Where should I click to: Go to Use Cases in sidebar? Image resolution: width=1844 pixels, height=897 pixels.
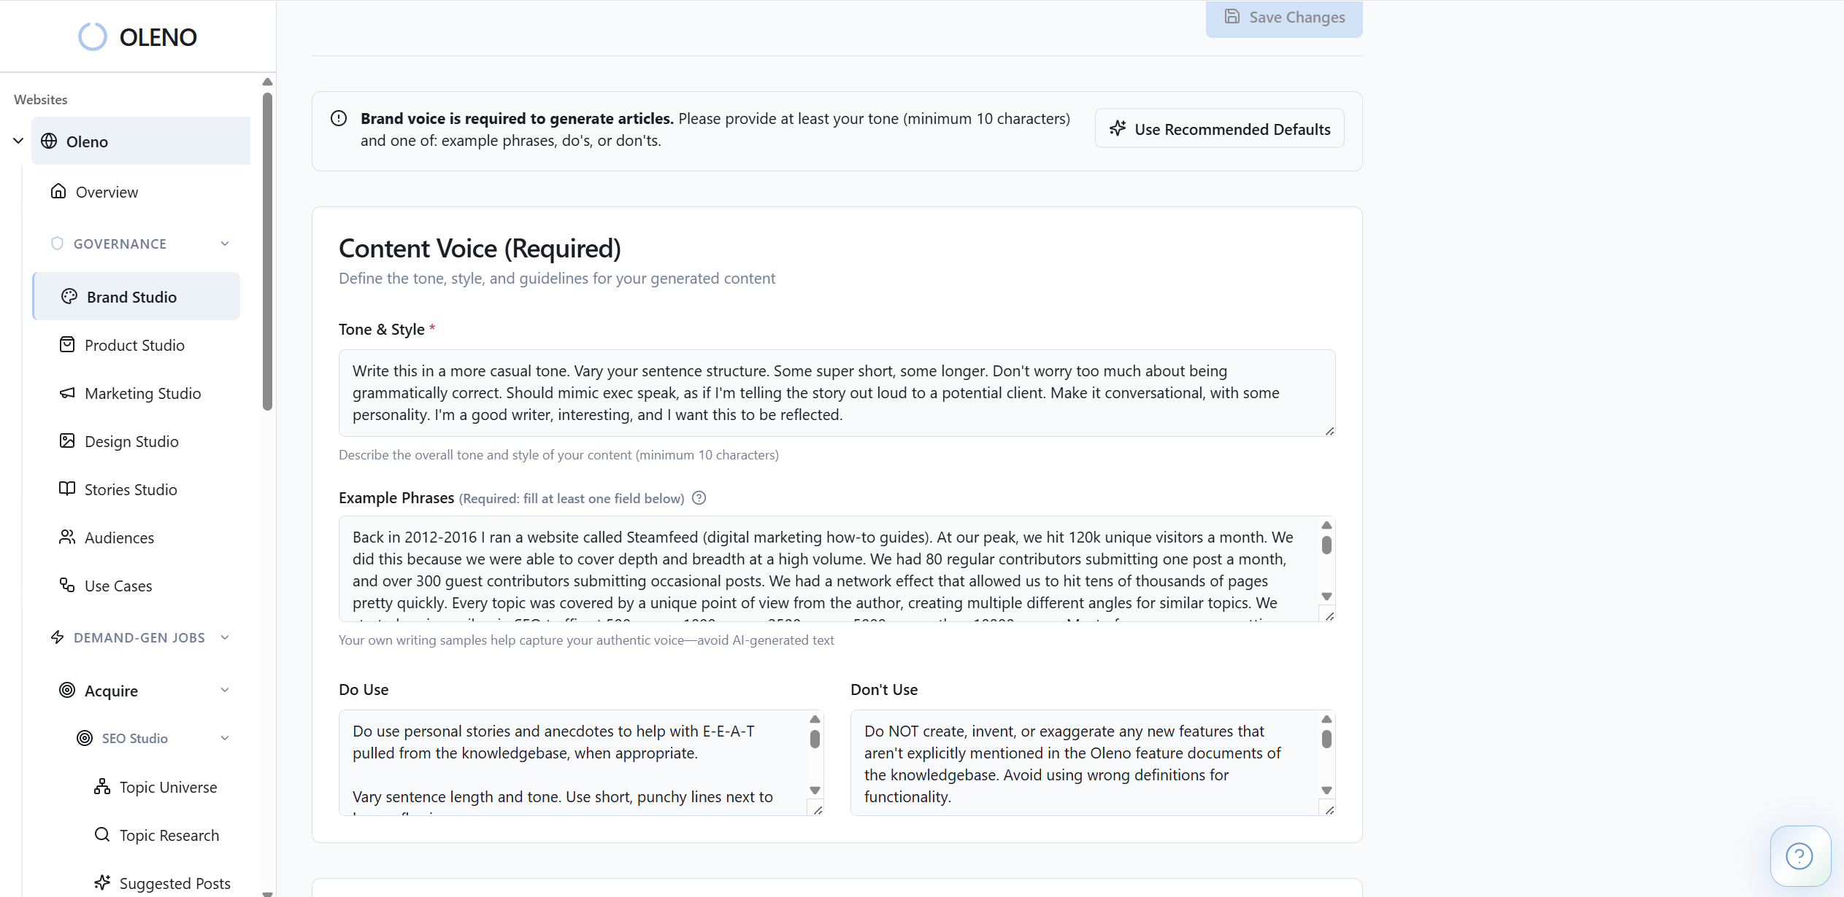(x=118, y=586)
